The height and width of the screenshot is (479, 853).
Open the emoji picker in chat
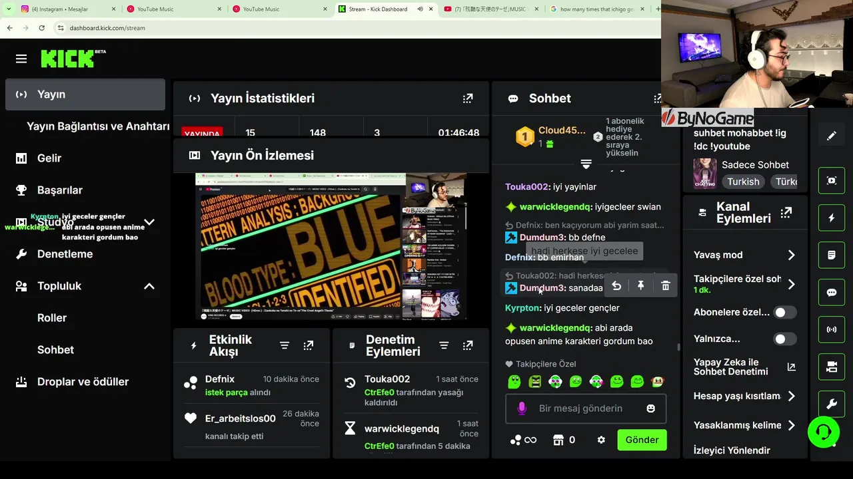pos(650,408)
